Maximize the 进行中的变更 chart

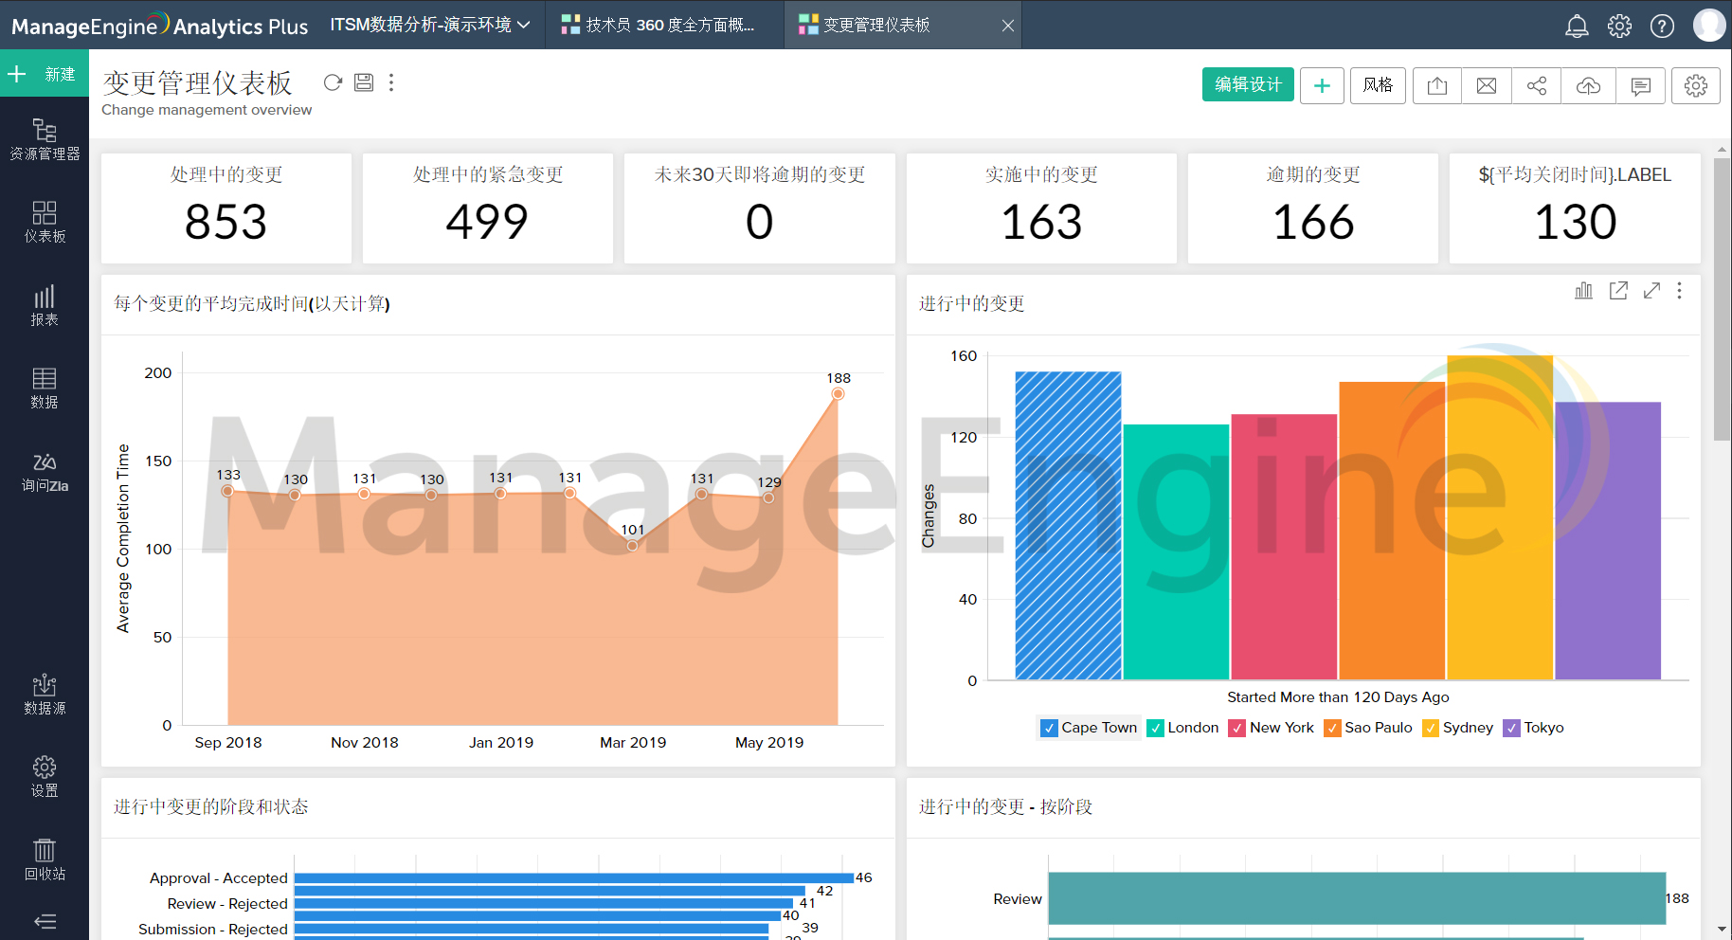coord(1651,291)
